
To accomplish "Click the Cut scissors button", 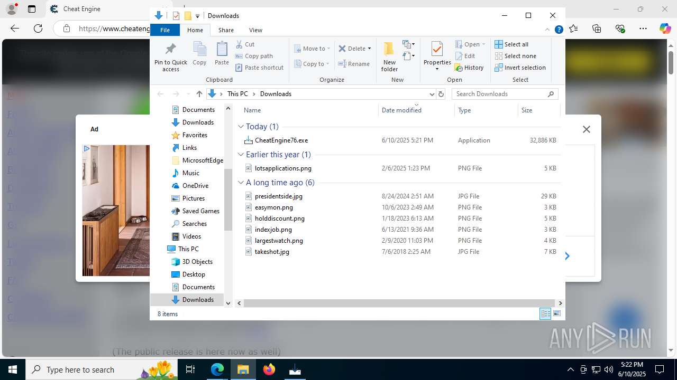I will click(245, 44).
